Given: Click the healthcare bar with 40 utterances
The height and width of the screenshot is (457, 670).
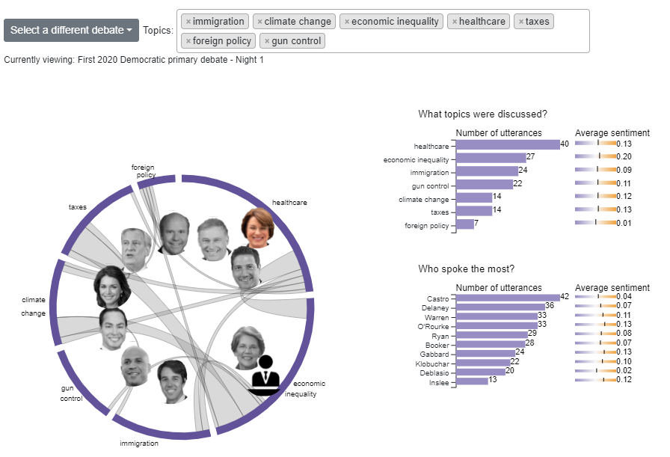Looking at the screenshot, I should (508, 144).
